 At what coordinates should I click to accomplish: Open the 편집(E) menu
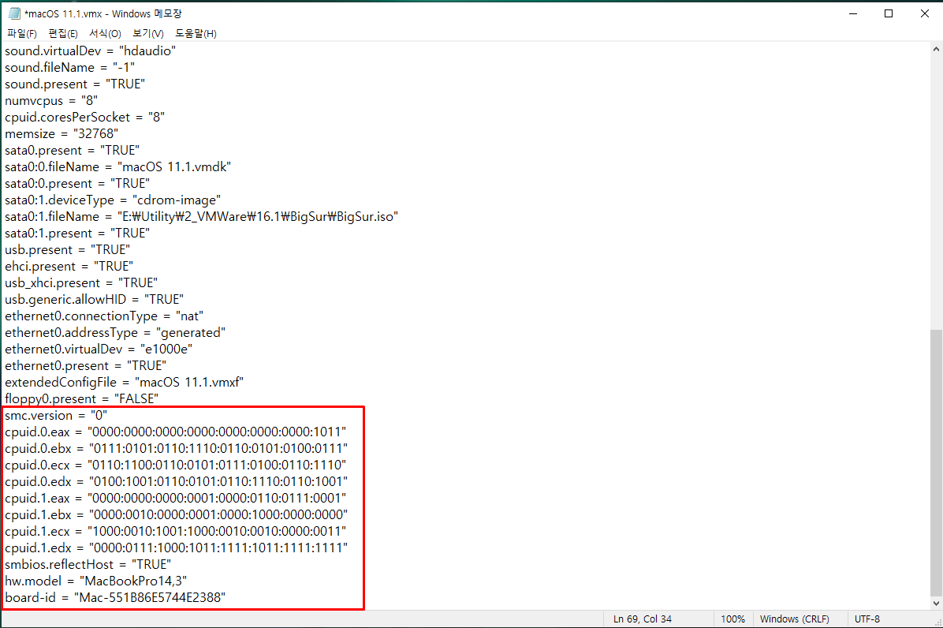[x=63, y=34]
